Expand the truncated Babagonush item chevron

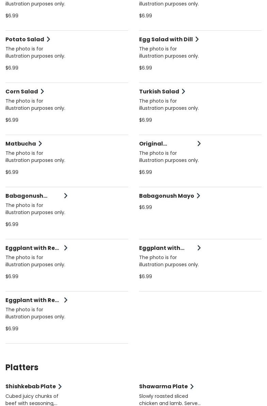(x=66, y=196)
